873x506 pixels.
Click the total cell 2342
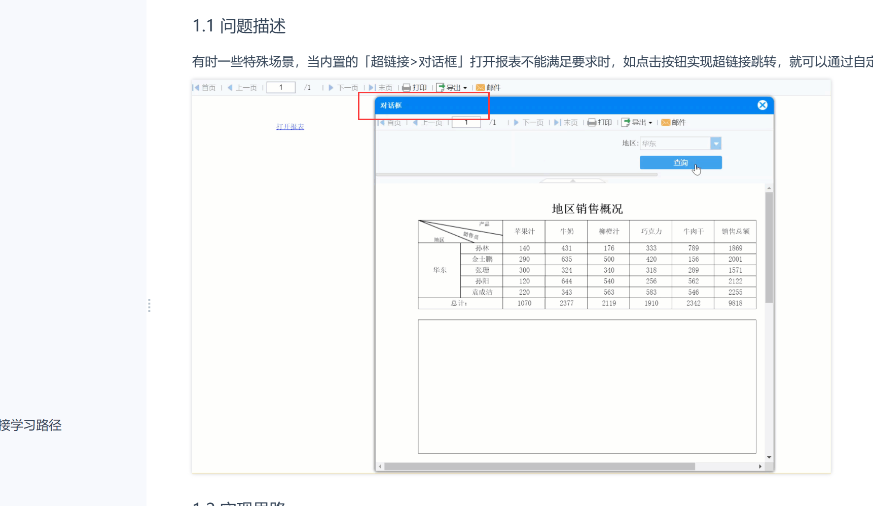coord(694,303)
